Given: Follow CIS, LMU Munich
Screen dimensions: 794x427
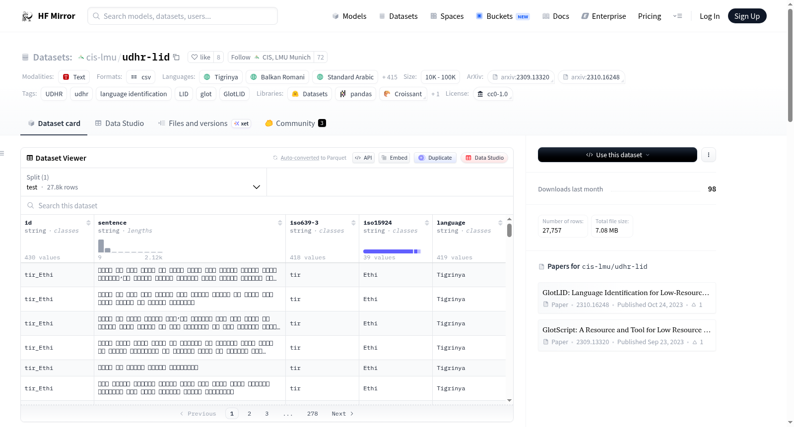Looking at the screenshot, I should coord(271,57).
